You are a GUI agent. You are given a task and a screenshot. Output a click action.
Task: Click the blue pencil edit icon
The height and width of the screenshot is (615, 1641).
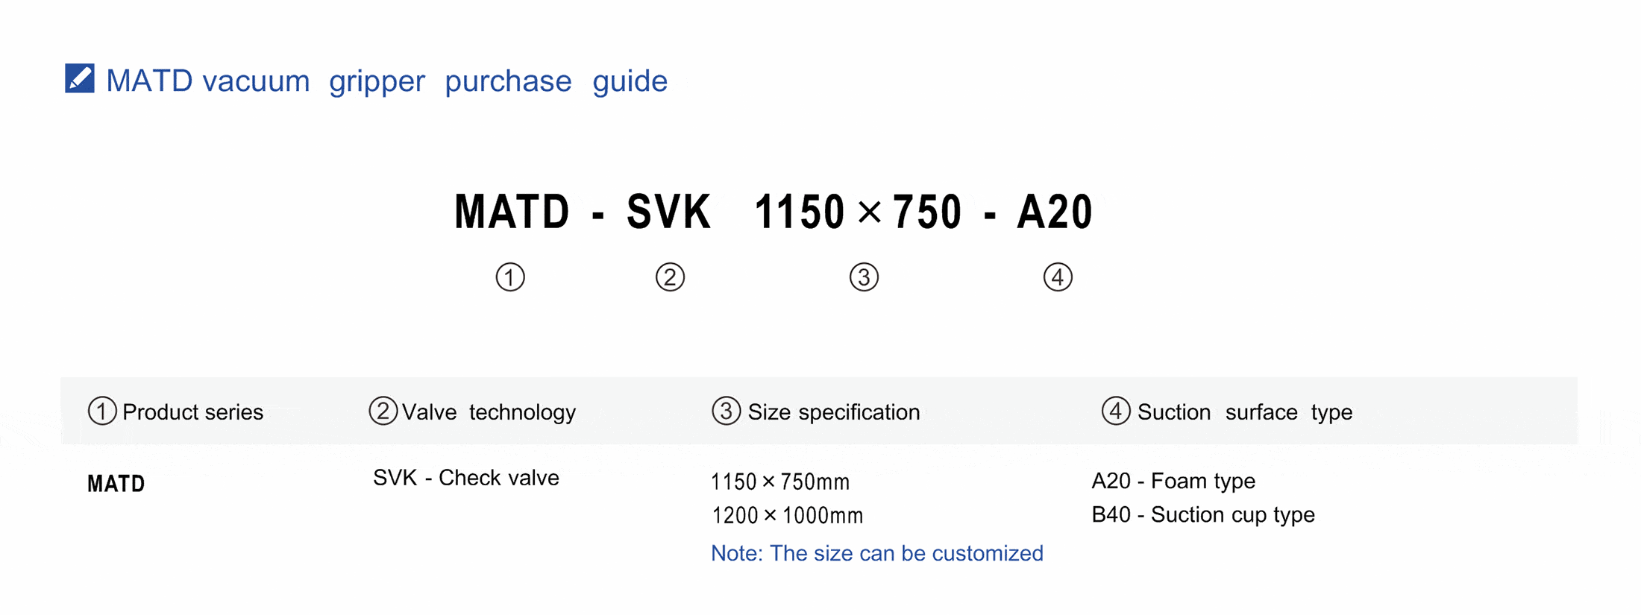[79, 78]
